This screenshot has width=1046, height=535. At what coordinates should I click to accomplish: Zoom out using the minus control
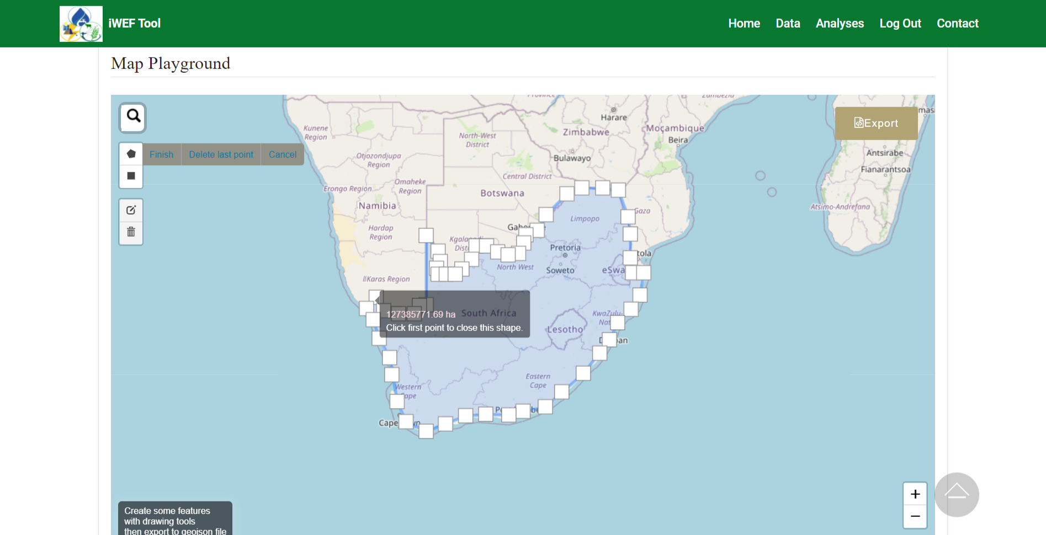915,517
